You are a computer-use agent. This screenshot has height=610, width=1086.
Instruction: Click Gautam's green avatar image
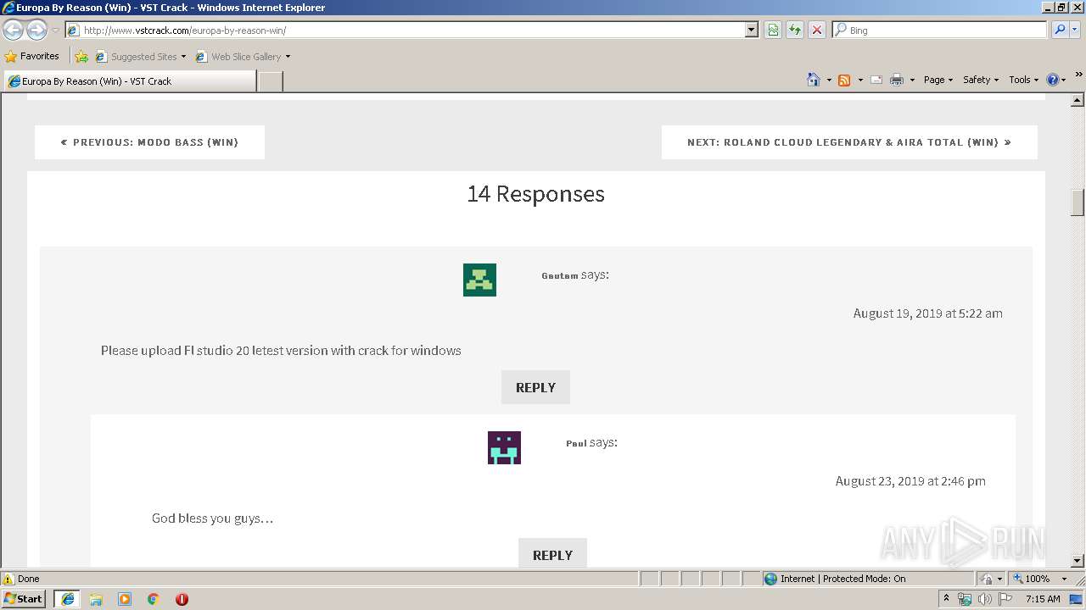[x=479, y=280]
